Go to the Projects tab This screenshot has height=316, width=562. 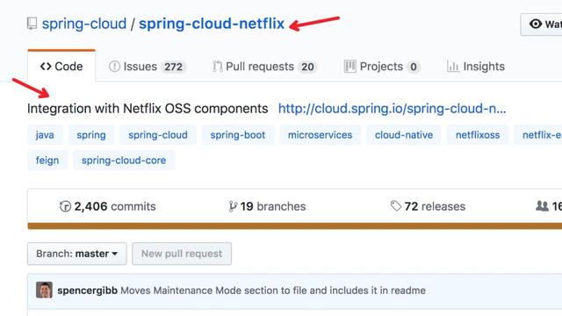382,67
